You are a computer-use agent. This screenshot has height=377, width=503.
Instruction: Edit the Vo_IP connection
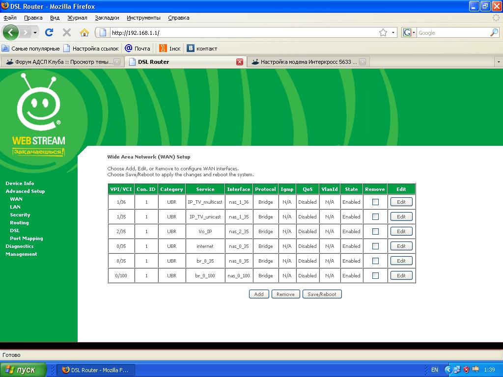coord(401,232)
